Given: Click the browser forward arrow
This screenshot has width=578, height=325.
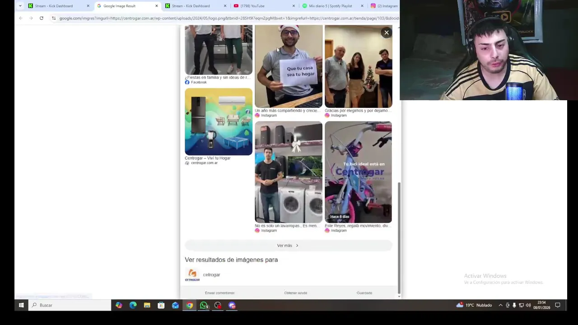Looking at the screenshot, I should click(x=31, y=18).
